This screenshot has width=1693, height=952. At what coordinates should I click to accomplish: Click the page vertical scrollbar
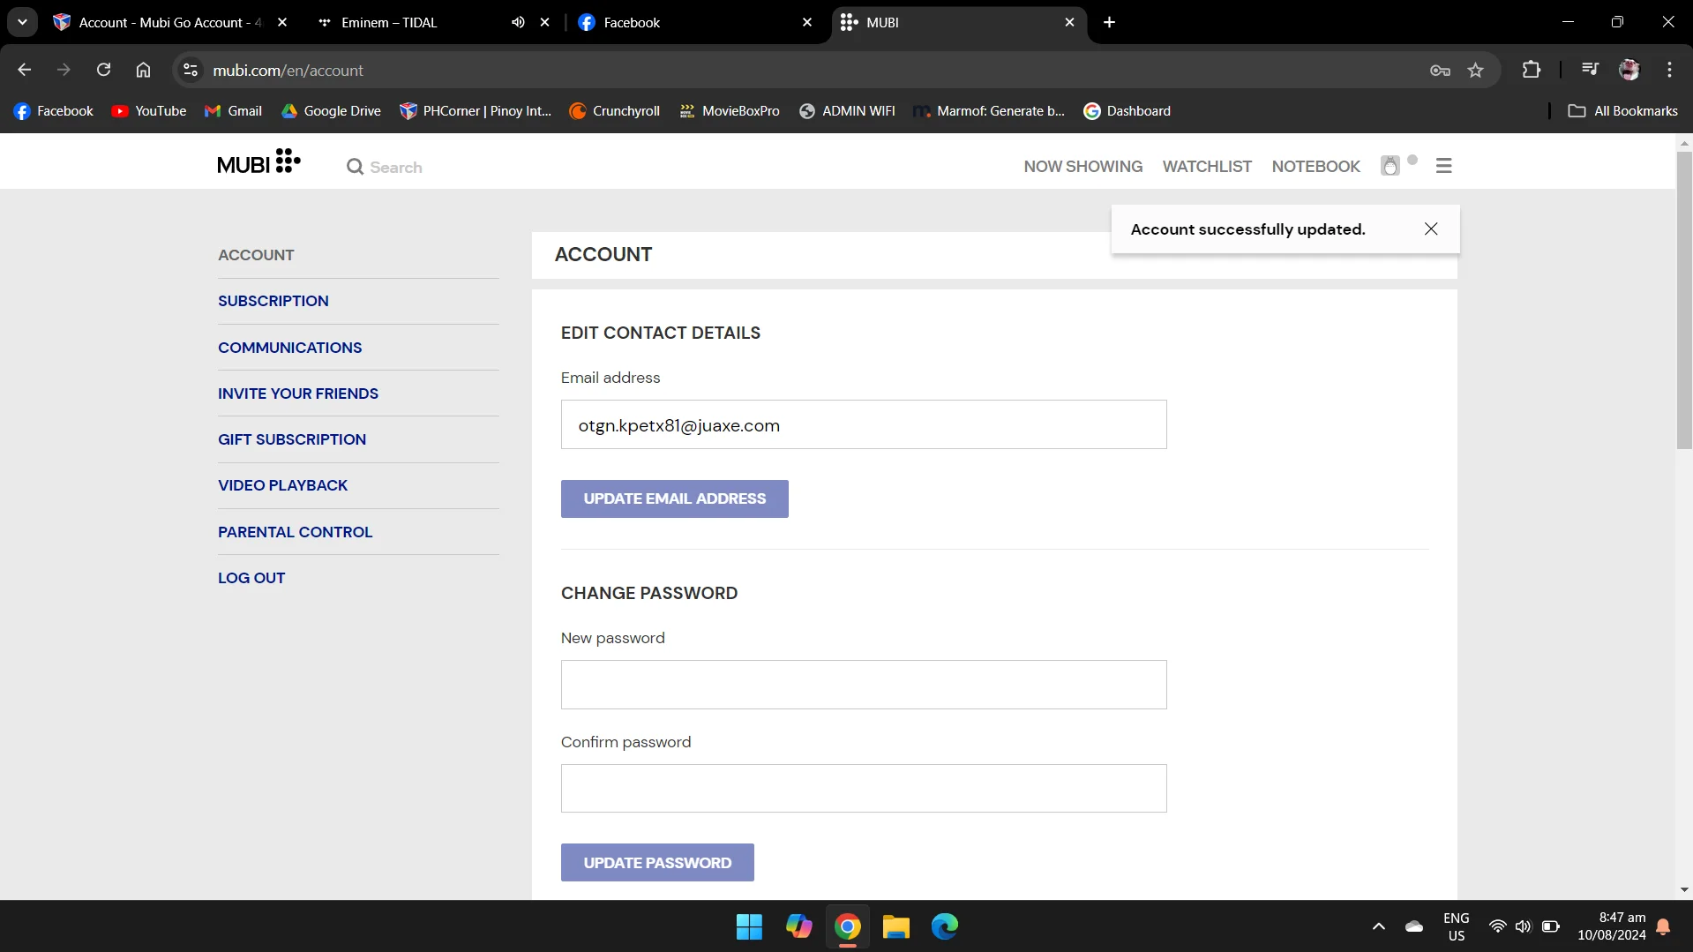point(1684,300)
